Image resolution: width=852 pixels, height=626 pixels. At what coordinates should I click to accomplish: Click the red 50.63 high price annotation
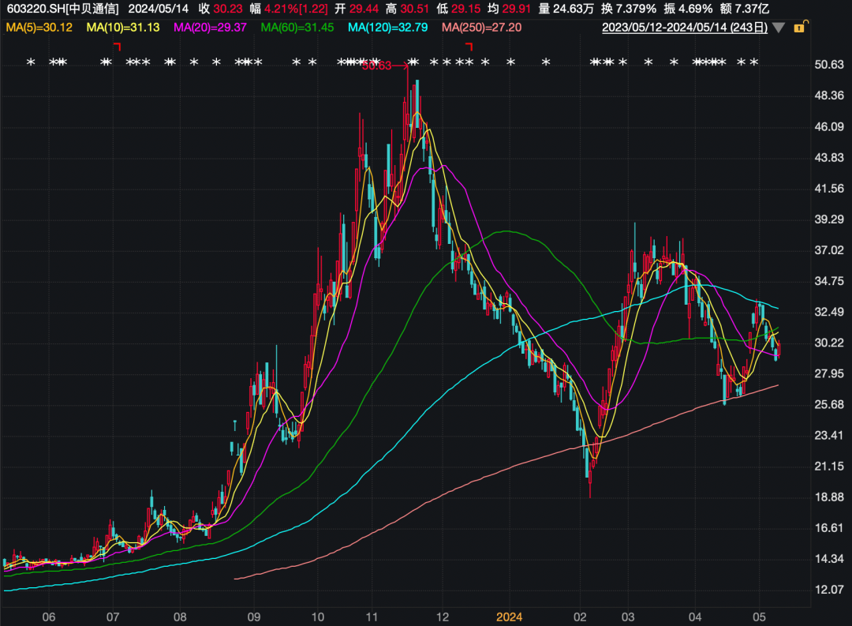click(x=376, y=66)
